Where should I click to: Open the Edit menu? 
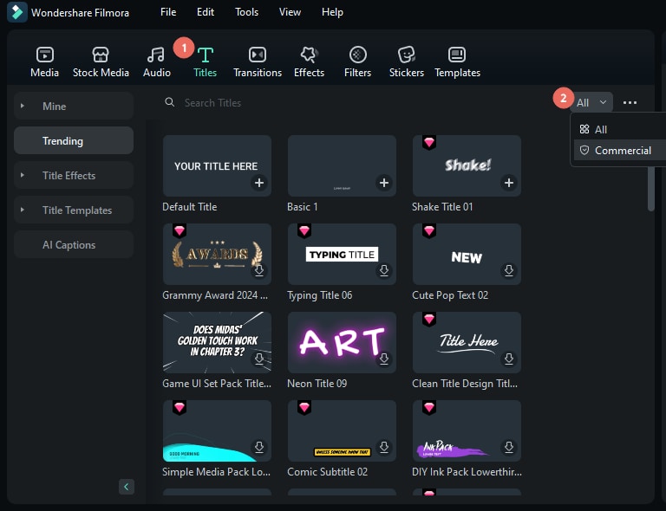(206, 12)
